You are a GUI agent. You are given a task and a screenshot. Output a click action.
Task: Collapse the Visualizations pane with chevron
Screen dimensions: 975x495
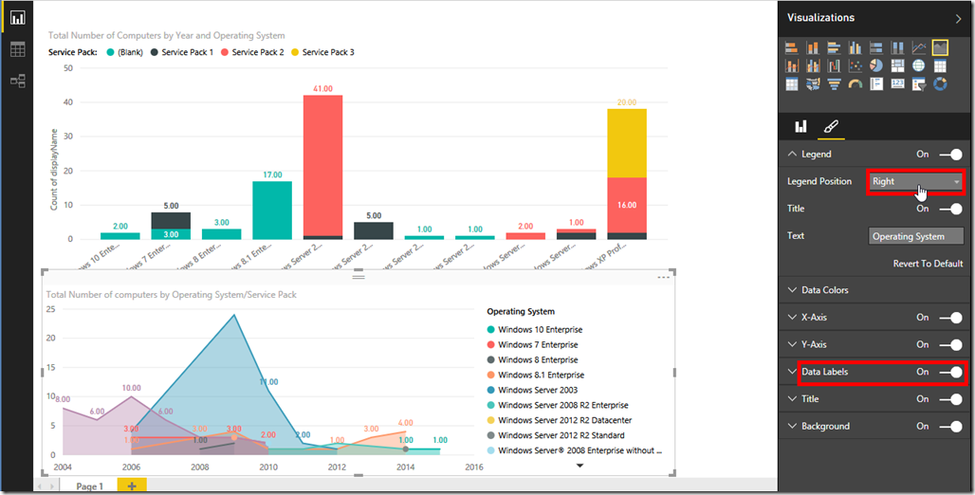pos(958,19)
